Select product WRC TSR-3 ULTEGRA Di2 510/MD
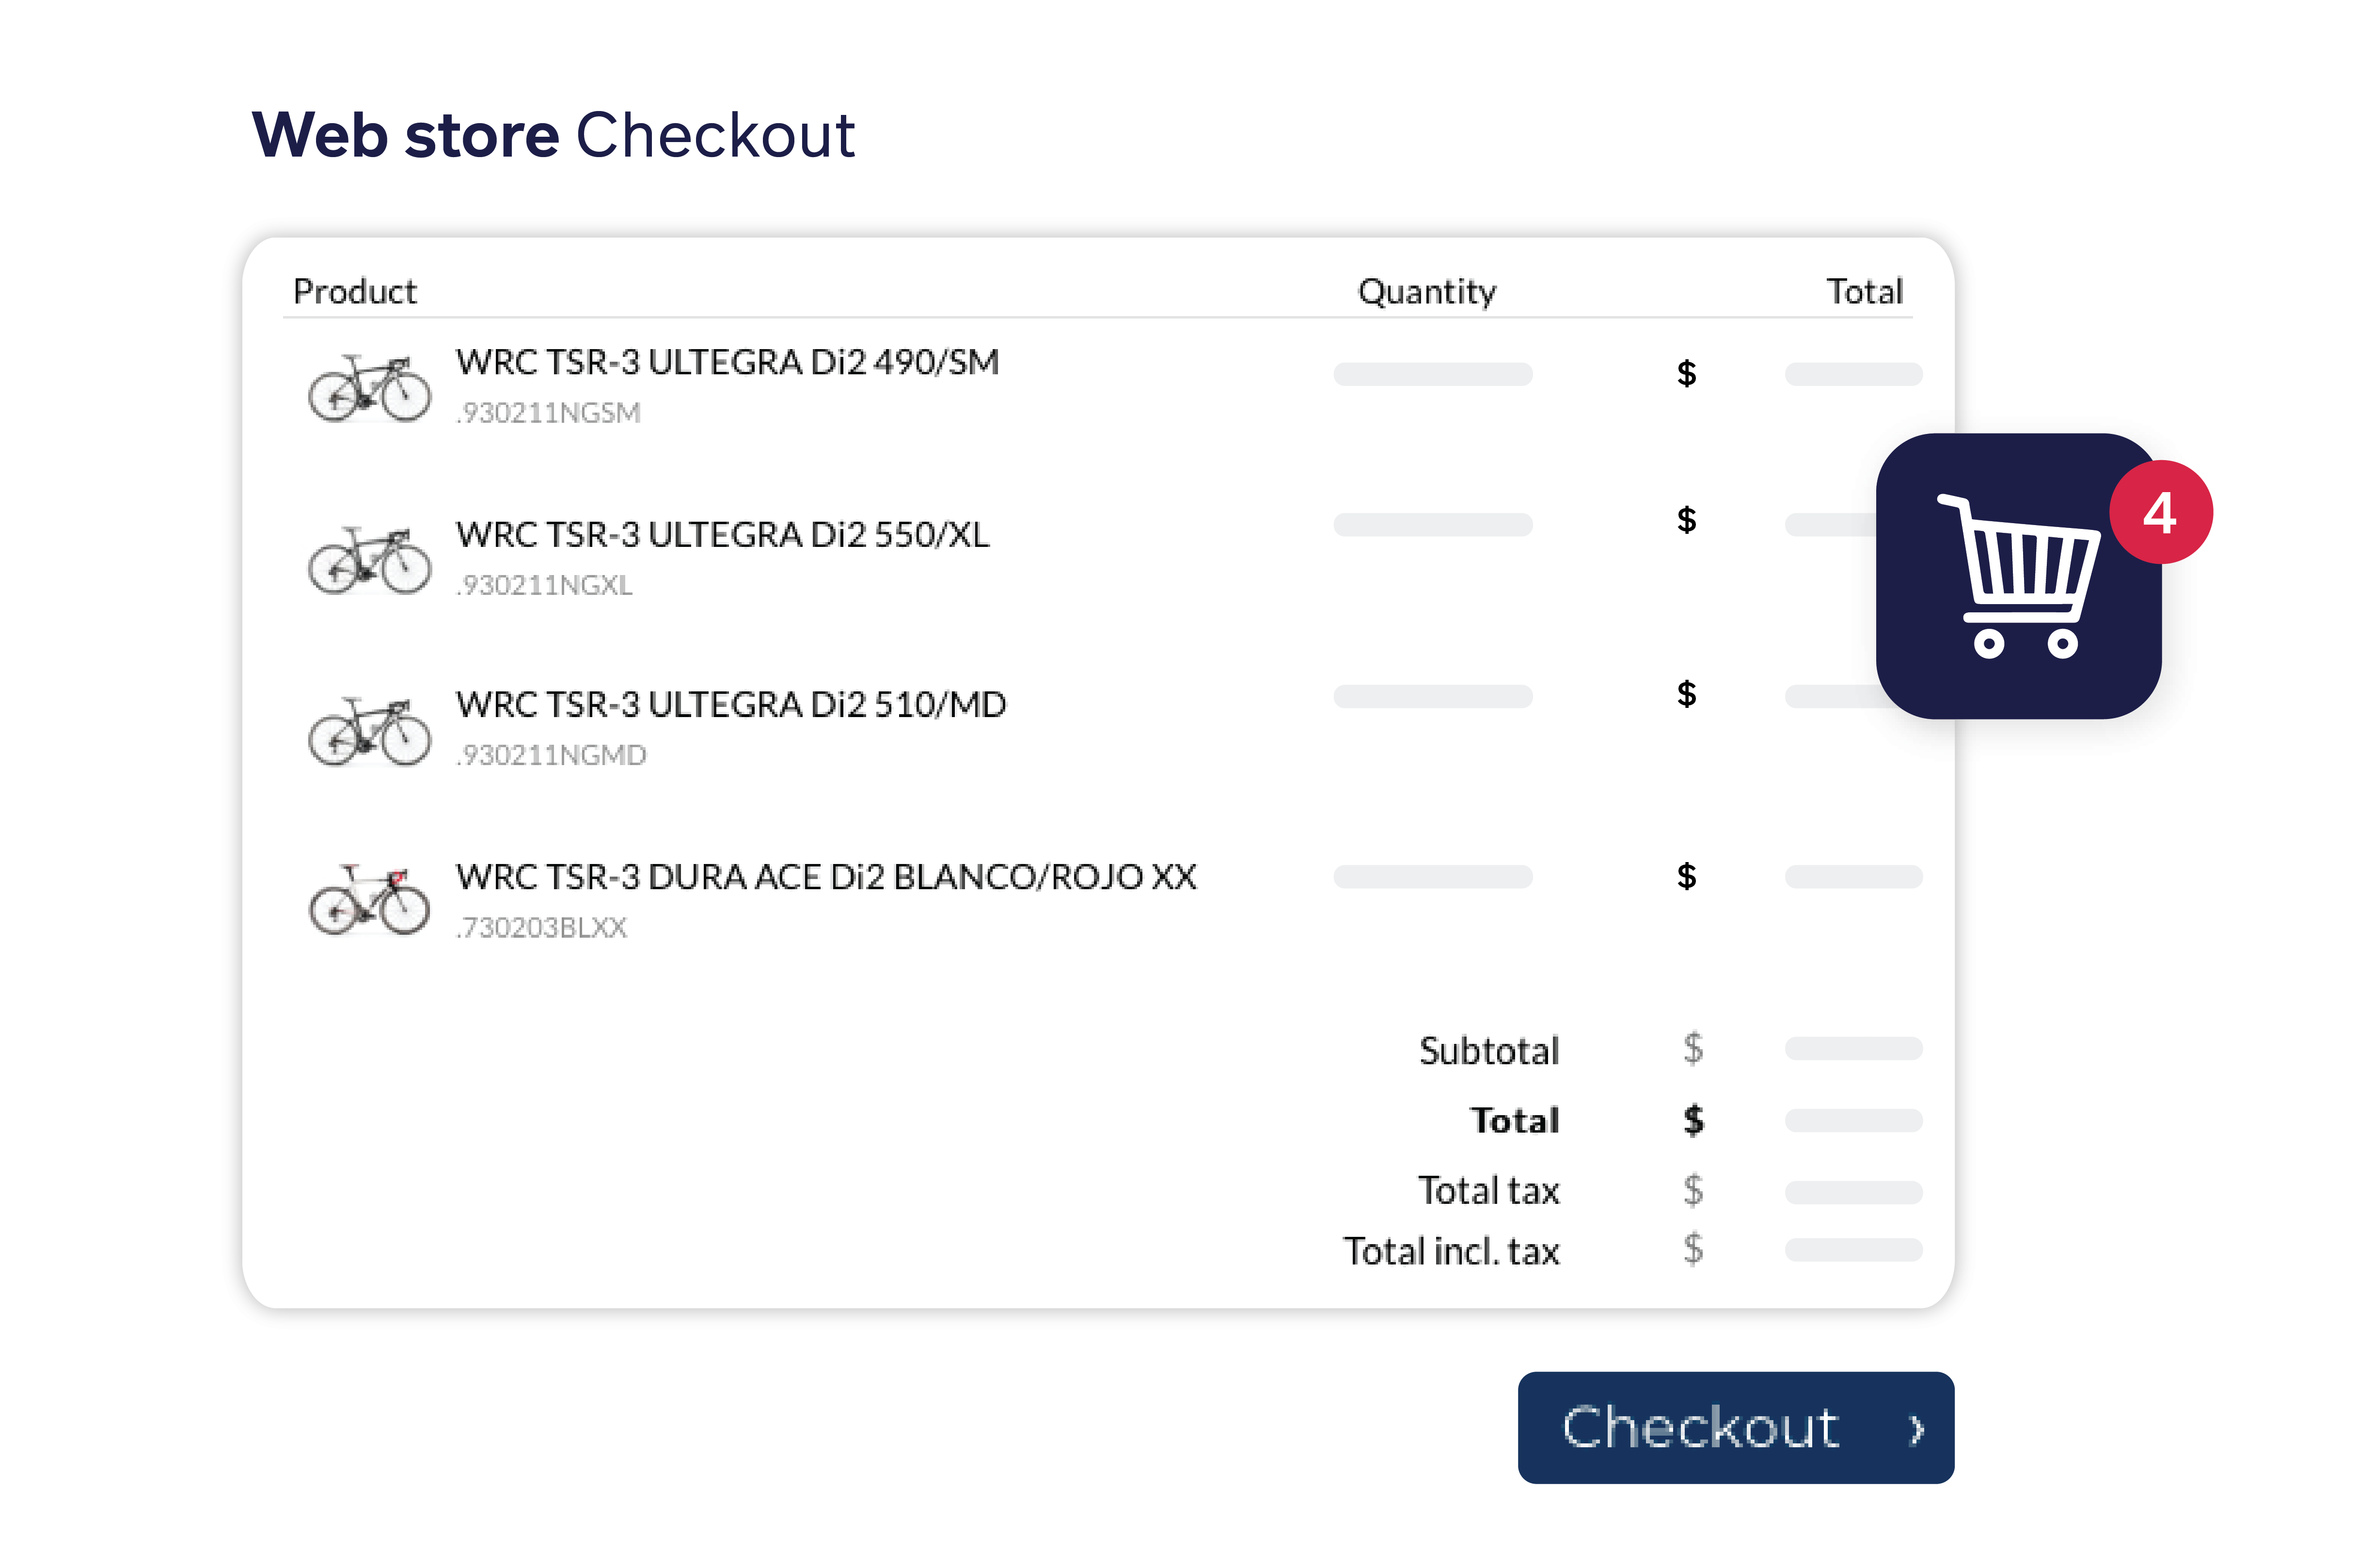Viewport: 2357px width, 1568px height. pyautogui.click(x=731, y=704)
